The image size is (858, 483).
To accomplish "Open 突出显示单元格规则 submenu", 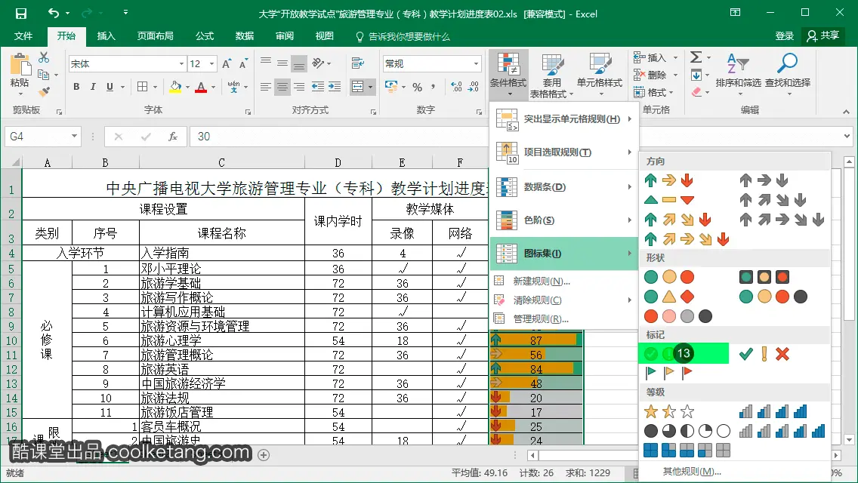I will click(563, 119).
